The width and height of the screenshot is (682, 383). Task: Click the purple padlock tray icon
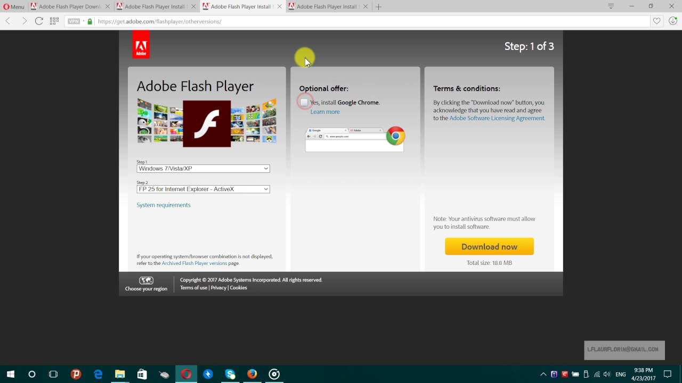pos(554,374)
